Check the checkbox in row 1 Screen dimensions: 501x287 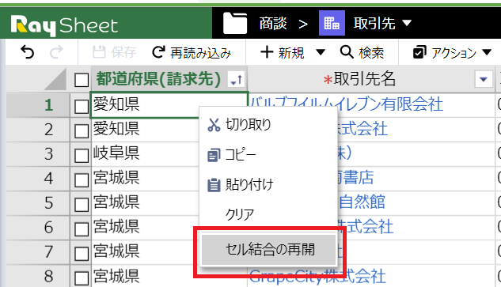[x=82, y=106]
